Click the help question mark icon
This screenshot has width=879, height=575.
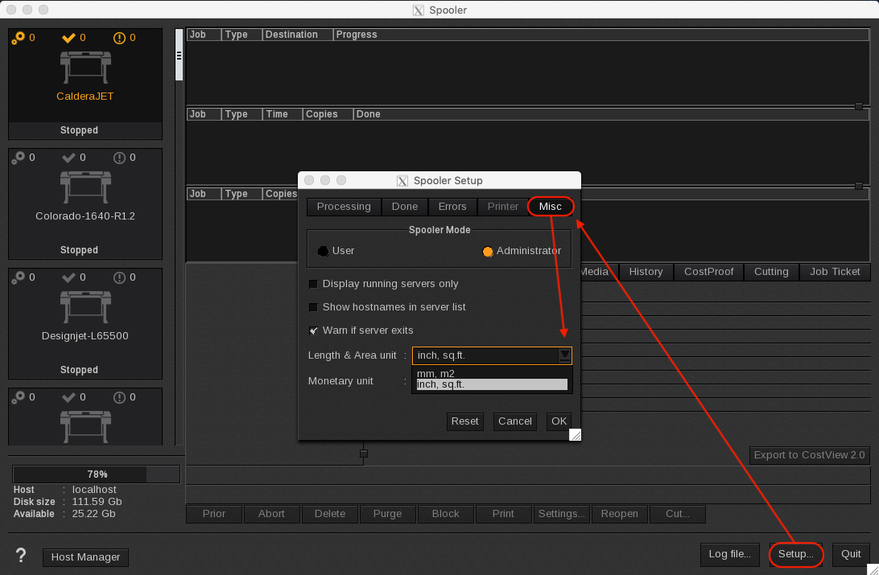[x=21, y=556]
